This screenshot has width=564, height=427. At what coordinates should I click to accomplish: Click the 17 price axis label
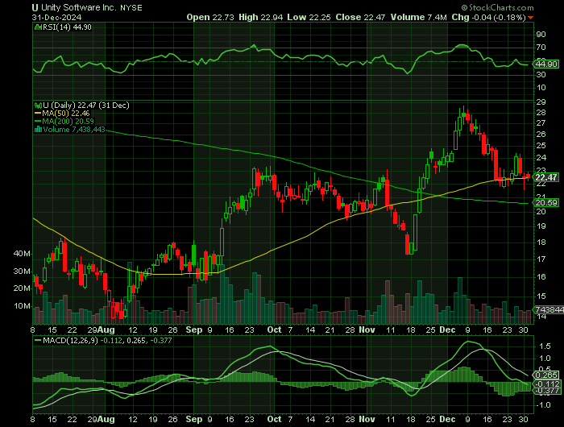click(541, 259)
